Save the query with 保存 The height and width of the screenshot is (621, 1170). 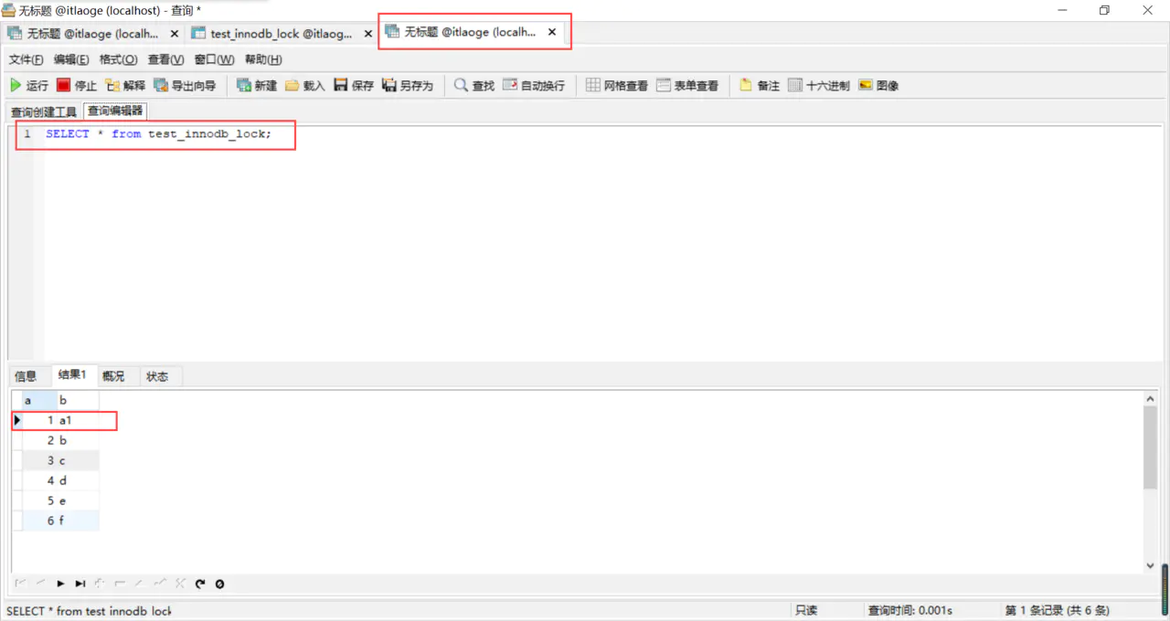[x=354, y=85]
